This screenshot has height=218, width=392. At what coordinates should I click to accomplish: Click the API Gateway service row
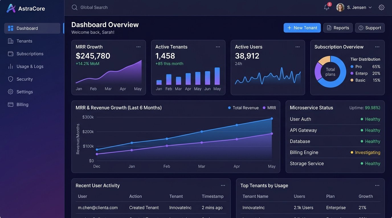tap(335, 130)
